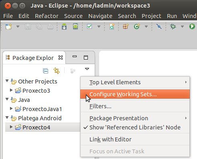Collapse the Platega Android working set
Screen dimensions: 197x159
[7, 117]
